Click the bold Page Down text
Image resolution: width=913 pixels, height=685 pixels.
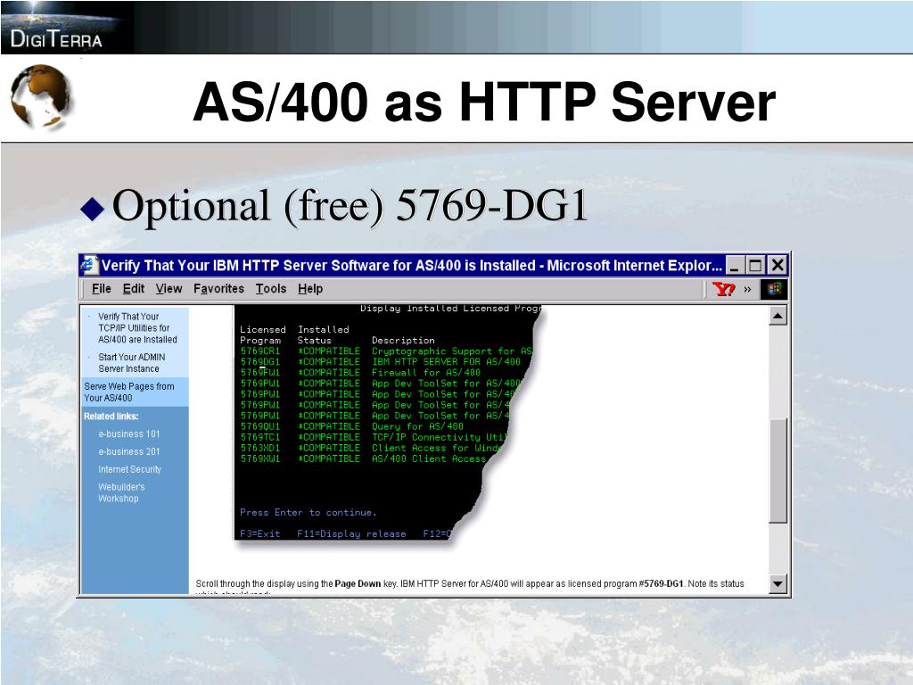(x=358, y=583)
